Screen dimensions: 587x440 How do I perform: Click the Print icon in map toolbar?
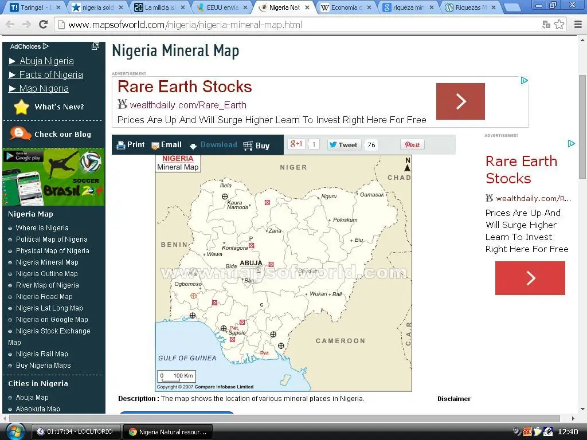(x=121, y=145)
